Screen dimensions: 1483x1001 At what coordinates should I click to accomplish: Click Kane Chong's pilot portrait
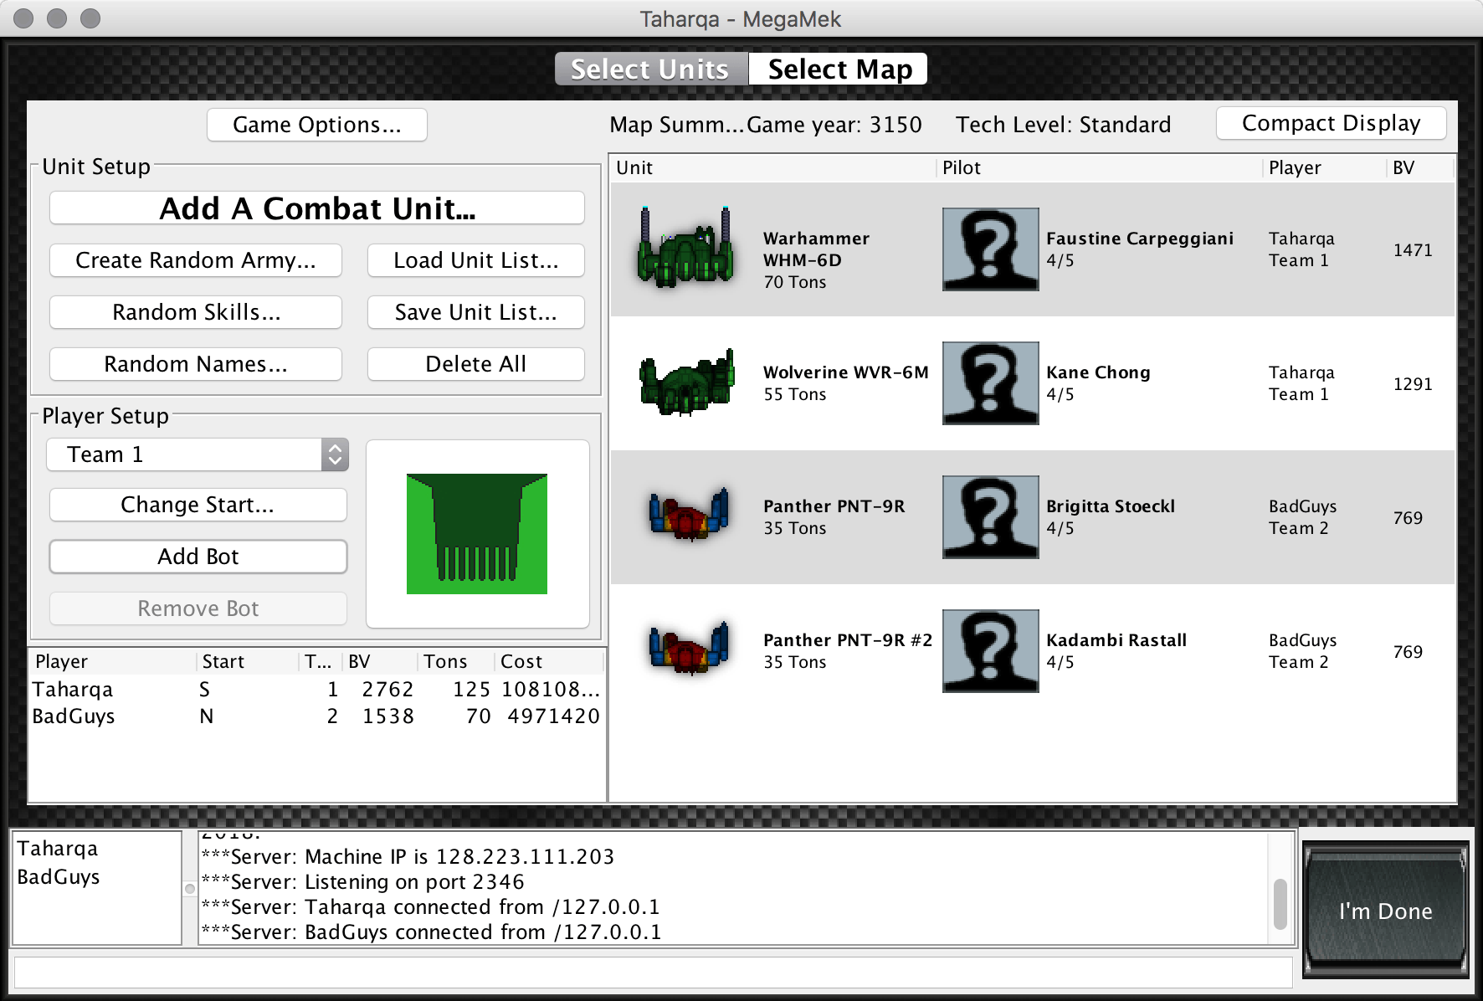990,383
